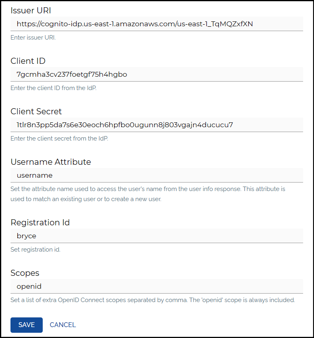Focus the Registration Id field with 'bryce'
The height and width of the screenshot is (338, 314).
[157, 236]
